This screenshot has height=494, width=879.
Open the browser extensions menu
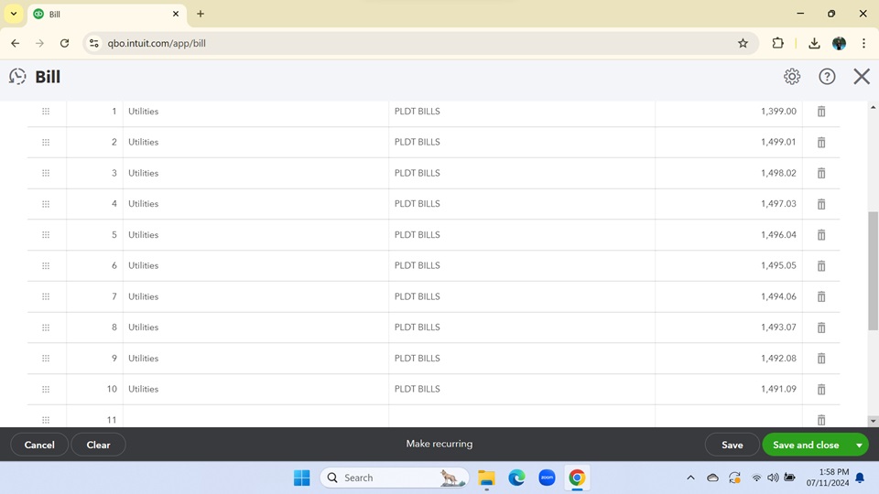coord(777,43)
